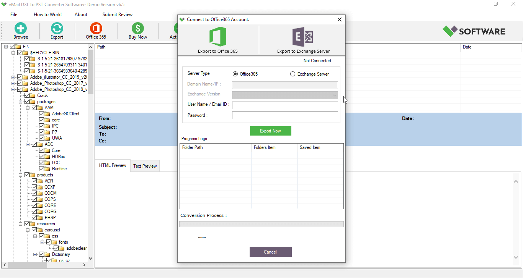
Task: Click the Browse toolbar icon
Action: (x=21, y=29)
